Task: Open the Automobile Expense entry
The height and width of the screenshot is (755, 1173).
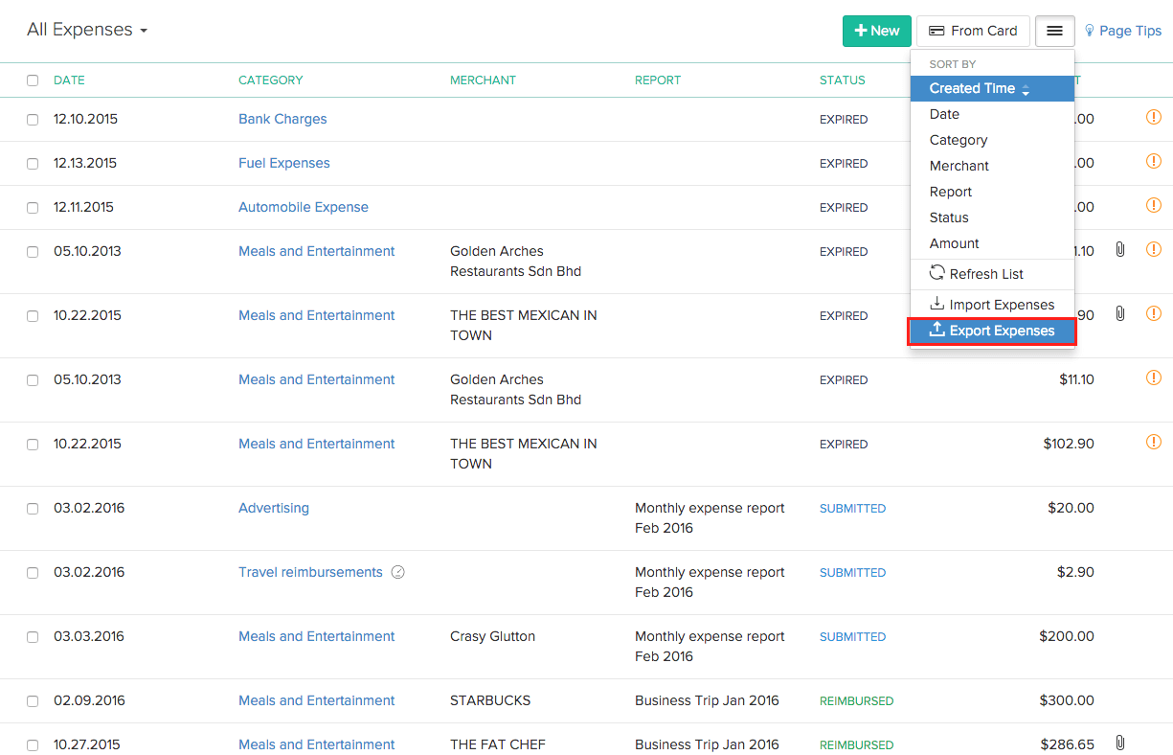Action: (303, 207)
